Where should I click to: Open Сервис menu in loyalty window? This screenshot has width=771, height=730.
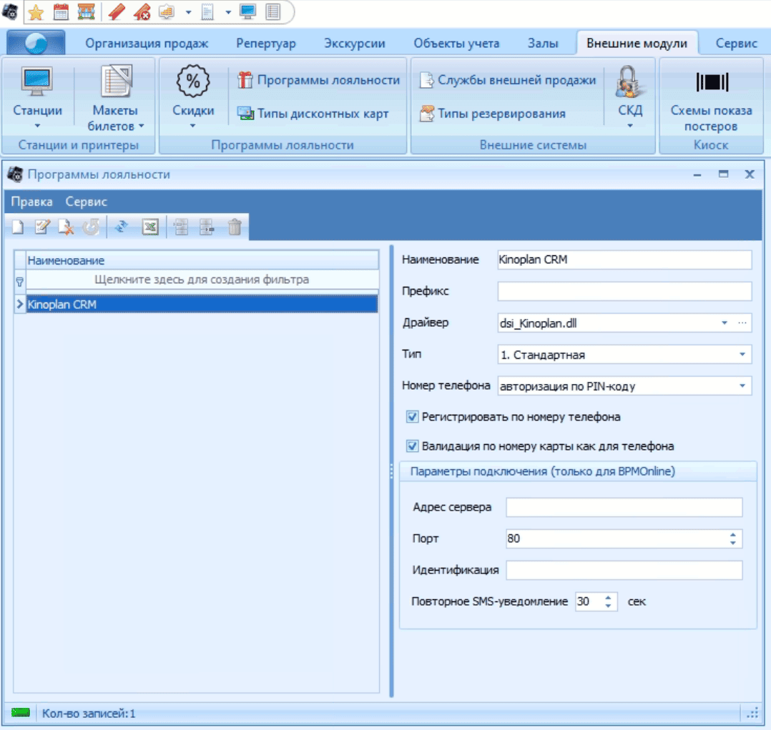[x=86, y=202]
